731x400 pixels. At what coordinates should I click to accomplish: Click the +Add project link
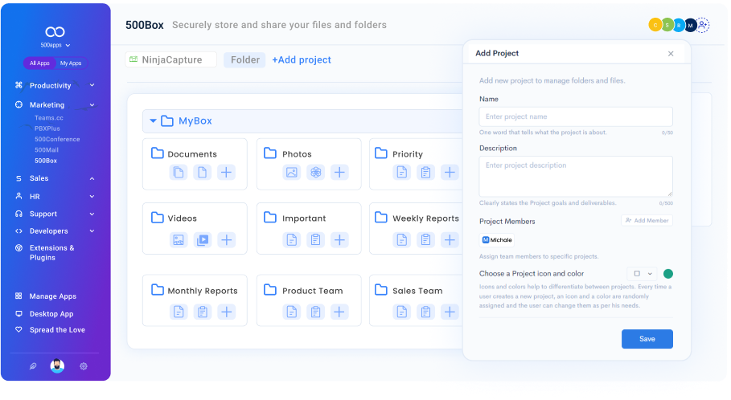[302, 59]
